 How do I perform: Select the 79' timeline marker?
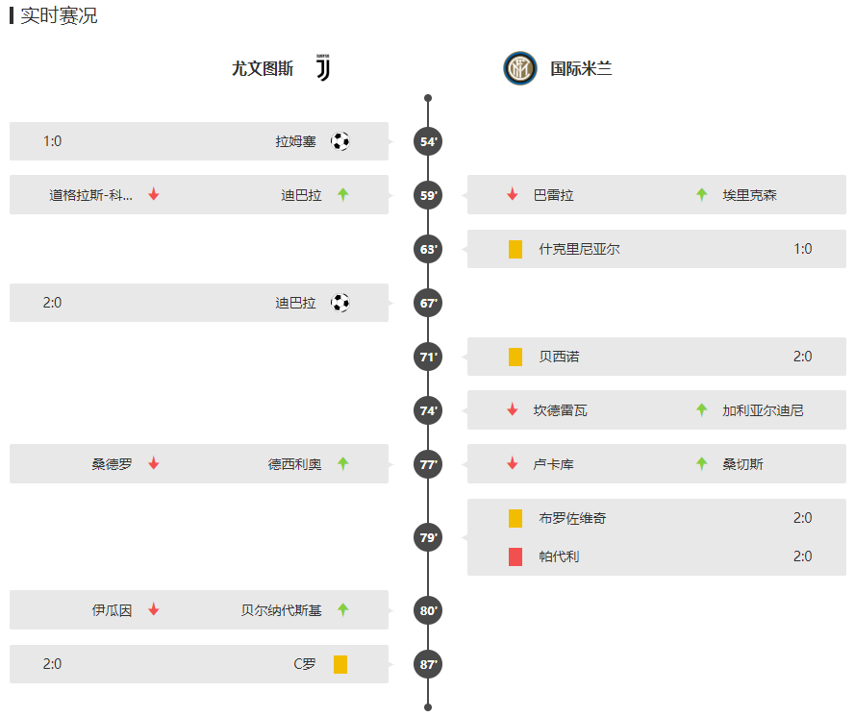point(428,538)
